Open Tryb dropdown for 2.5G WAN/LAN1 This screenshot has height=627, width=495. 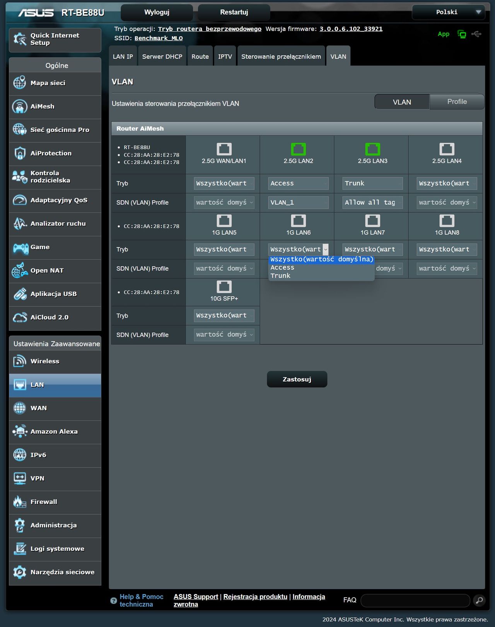point(224,183)
